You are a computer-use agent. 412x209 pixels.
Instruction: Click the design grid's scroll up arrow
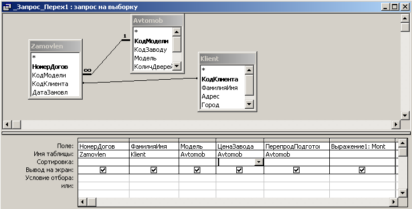click(403, 143)
